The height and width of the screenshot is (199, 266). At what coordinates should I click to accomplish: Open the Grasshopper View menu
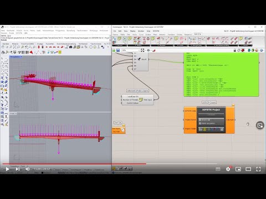pos(126,31)
